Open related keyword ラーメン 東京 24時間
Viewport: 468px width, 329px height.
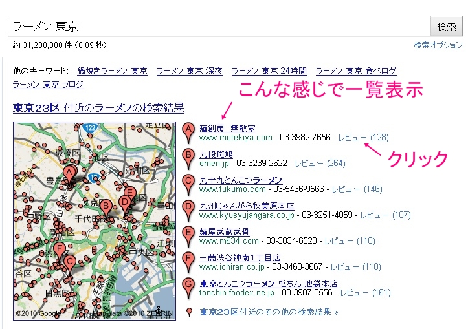[269, 71]
